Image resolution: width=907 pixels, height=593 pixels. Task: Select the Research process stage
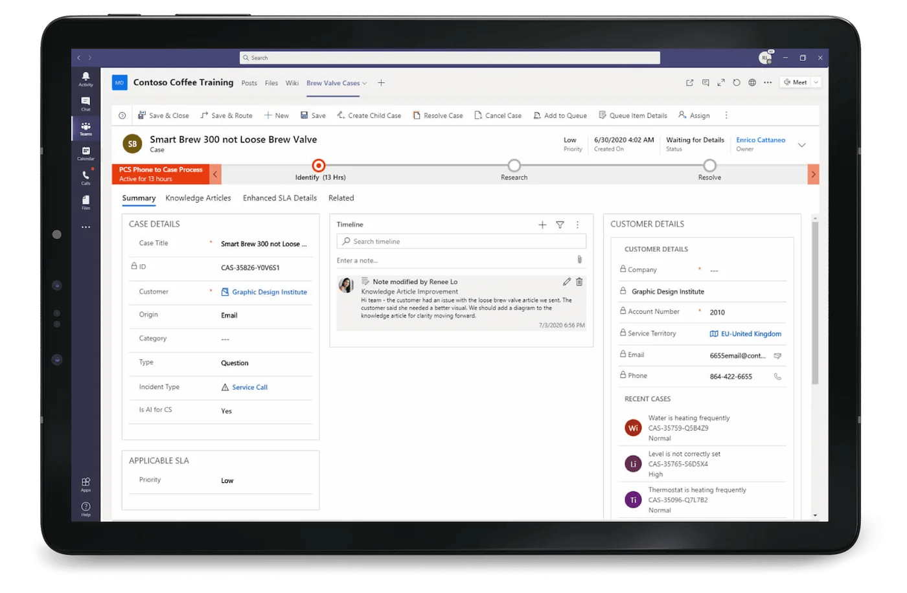[x=514, y=166]
